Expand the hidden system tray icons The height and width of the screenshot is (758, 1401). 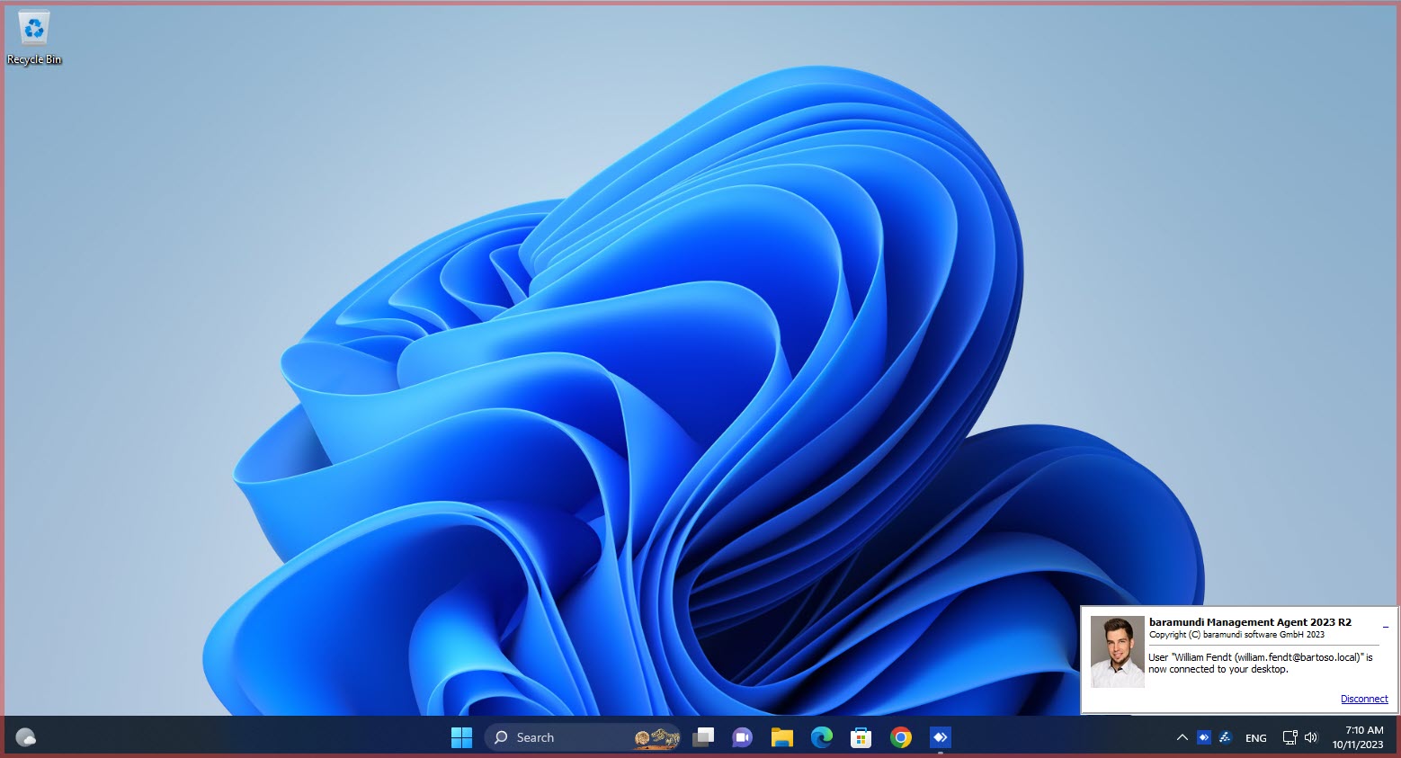pyautogui.click(x=1182, y=737)
